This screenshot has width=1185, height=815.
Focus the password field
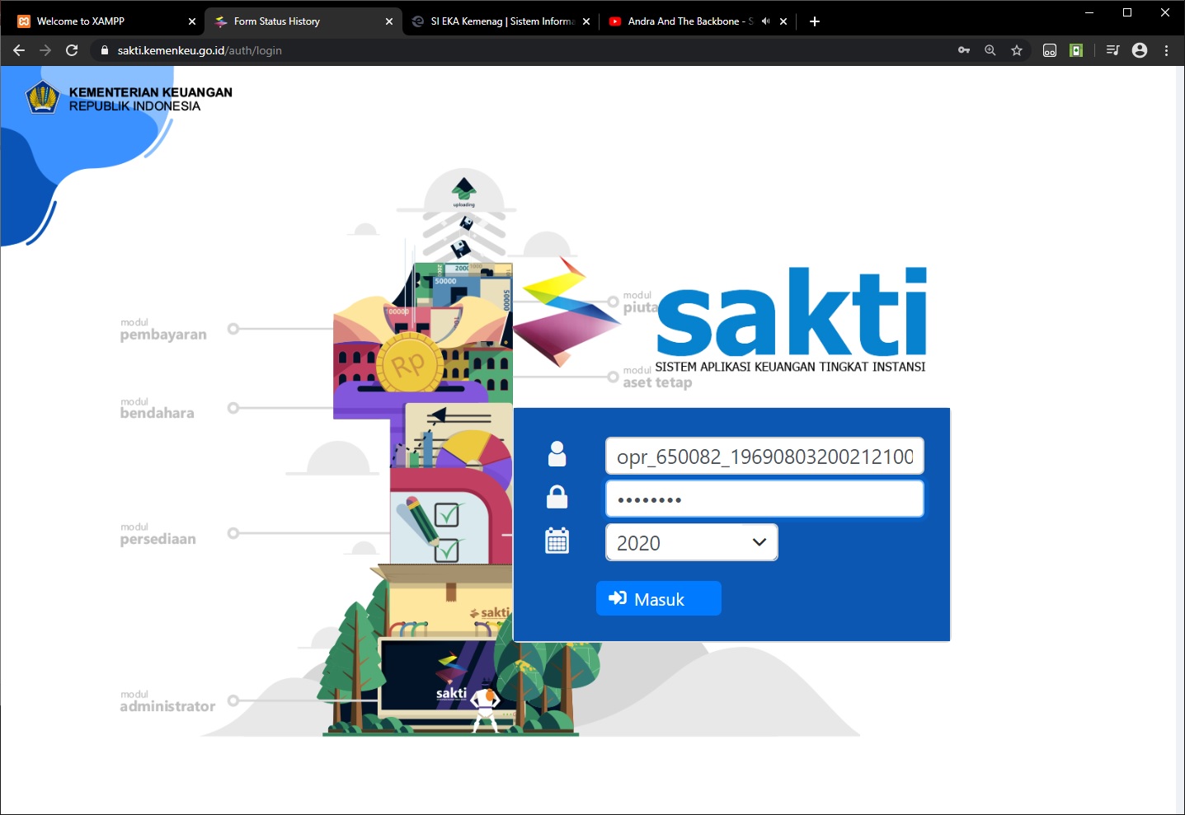pos(764,499)
